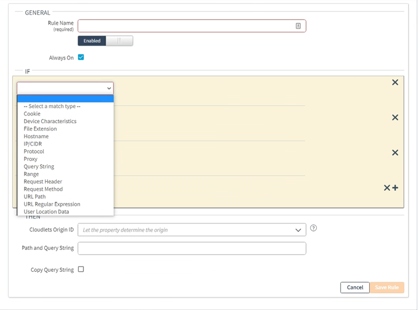Remove the second match condition with X
The image size is (419, 310).
pyautogui.click(x=395, y=118)
